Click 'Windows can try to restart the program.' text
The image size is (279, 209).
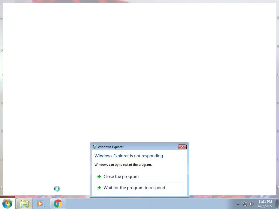coord(123,165)
